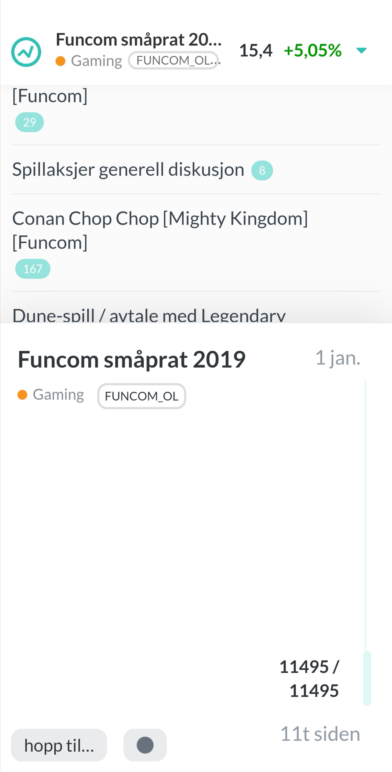The height and width of the screenshot is (772, 392).
Task: Click the FUNCOM_OL... tag in header
Action: tap(174, 60)
